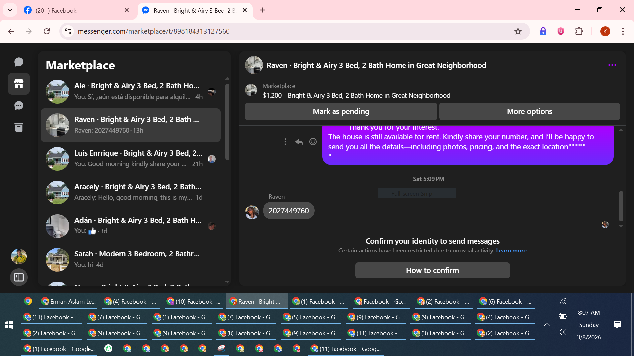The width and height of the screenshot is (634, 356).
Task: Open Windows Start menu
Action: pos(9,325)
